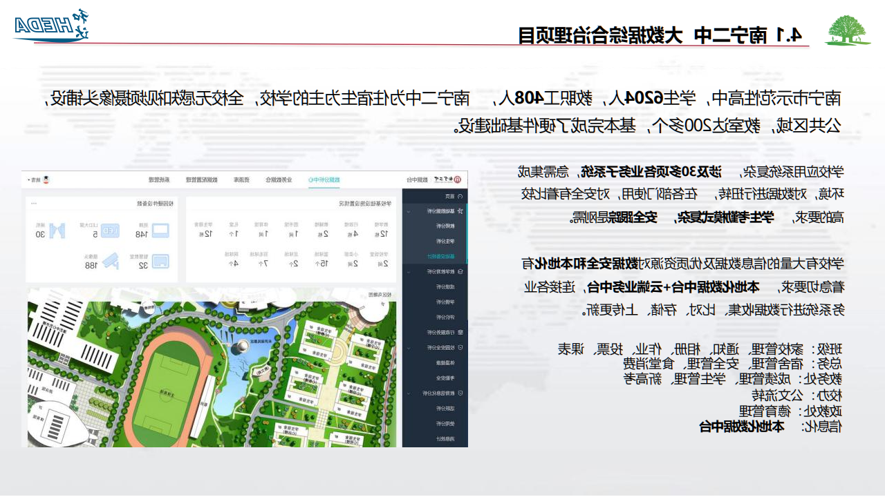
Task: Select 基础设备统计 in the sidebar
Action: (x=441, y=256)
